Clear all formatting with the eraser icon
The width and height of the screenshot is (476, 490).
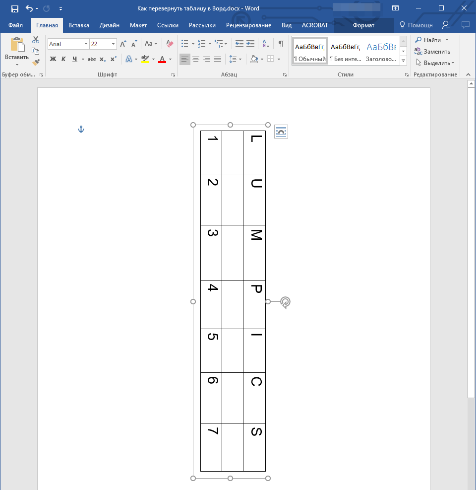click(170, 44)
